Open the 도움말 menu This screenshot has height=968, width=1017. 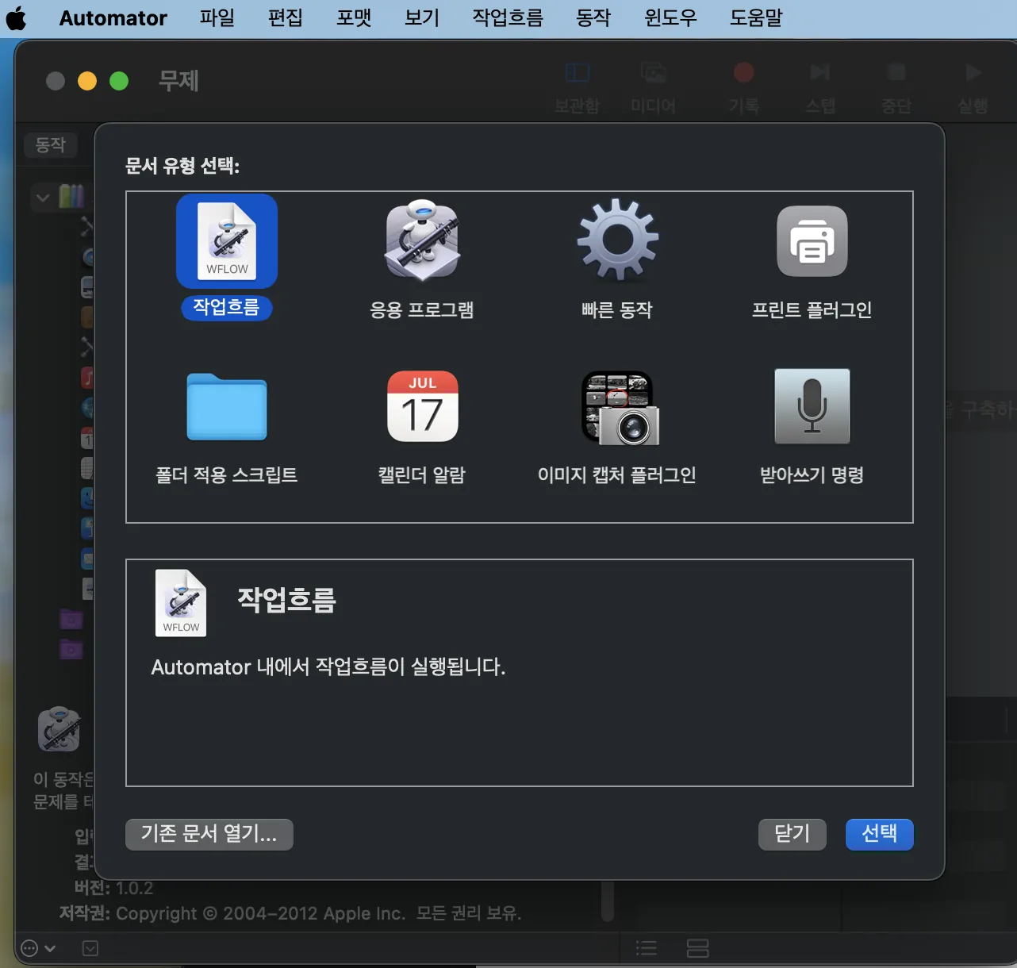[756, 17]
